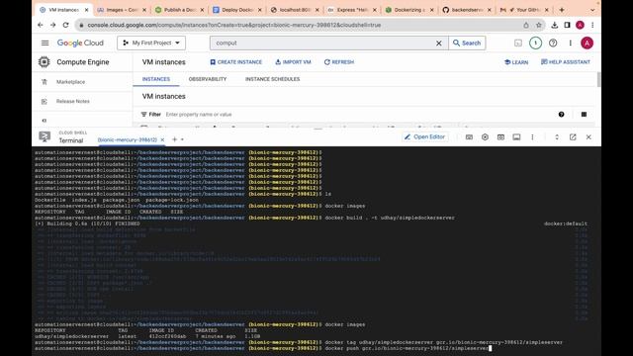Select the INSTANCES tab

click(156, 79)
